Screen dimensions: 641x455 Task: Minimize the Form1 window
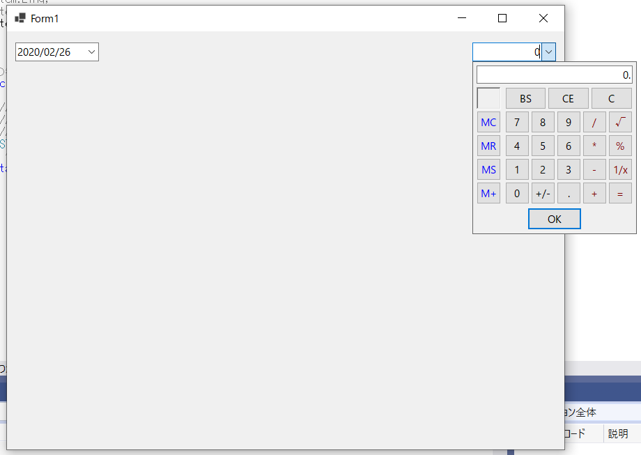point(462,18)
